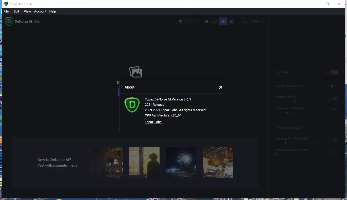Select the hanging lamps café sample image

point(218,162)
